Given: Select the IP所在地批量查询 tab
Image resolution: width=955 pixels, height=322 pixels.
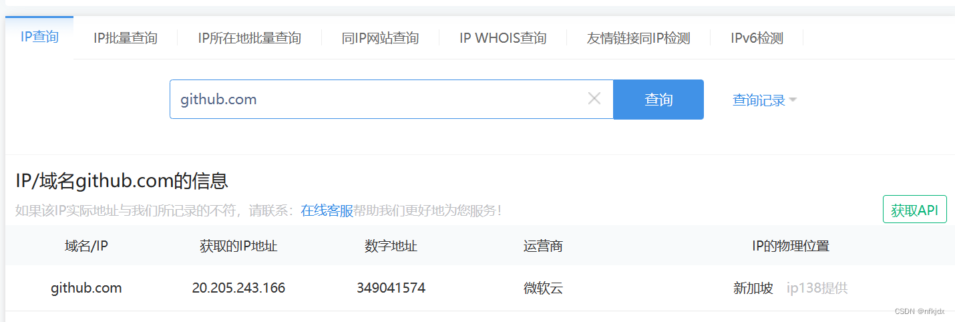Looking at the screenshot, I should [250, 38].
